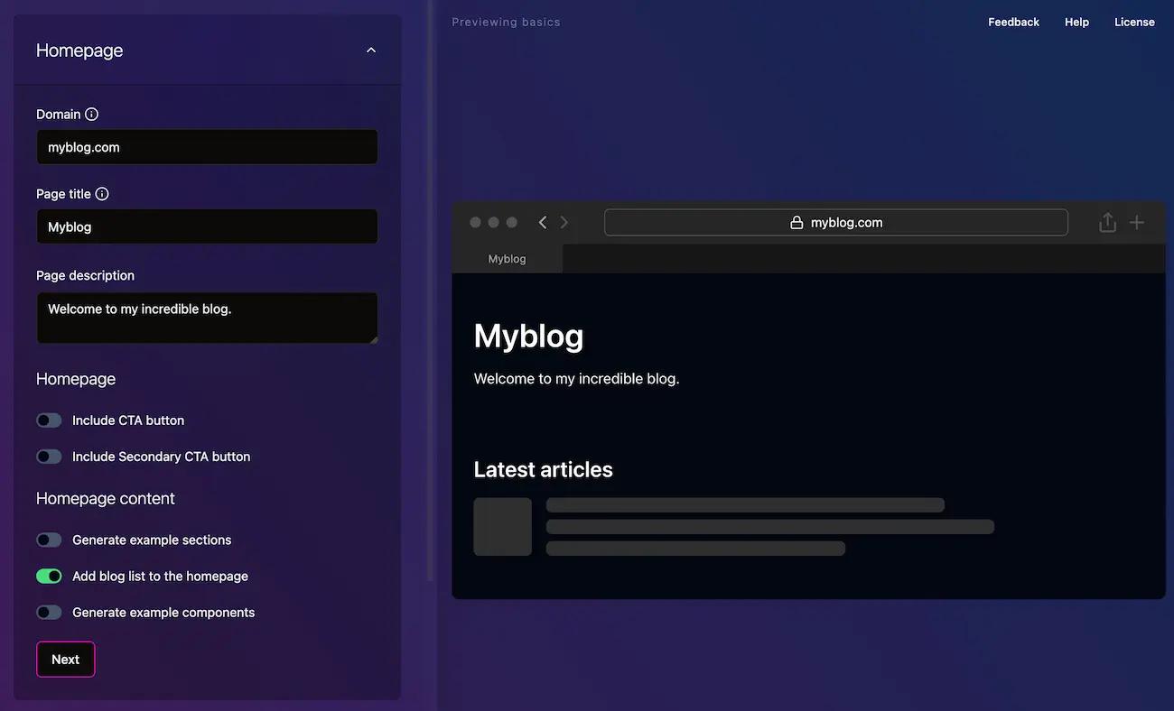Click the forward arrow in the browser preview
This screenshot has height=711, width=1174.
[564, 221]
